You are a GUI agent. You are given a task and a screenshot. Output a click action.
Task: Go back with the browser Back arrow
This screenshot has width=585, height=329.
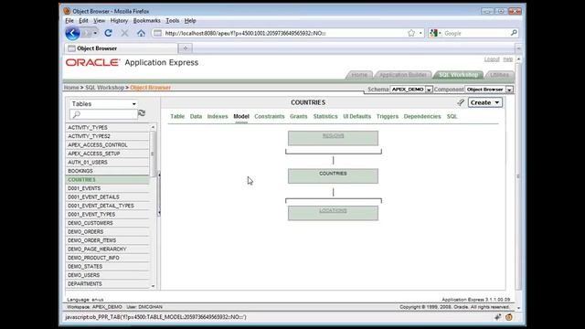pos(72,33)
